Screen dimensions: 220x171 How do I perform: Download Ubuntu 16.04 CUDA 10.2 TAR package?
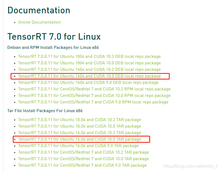pos(80,133)
